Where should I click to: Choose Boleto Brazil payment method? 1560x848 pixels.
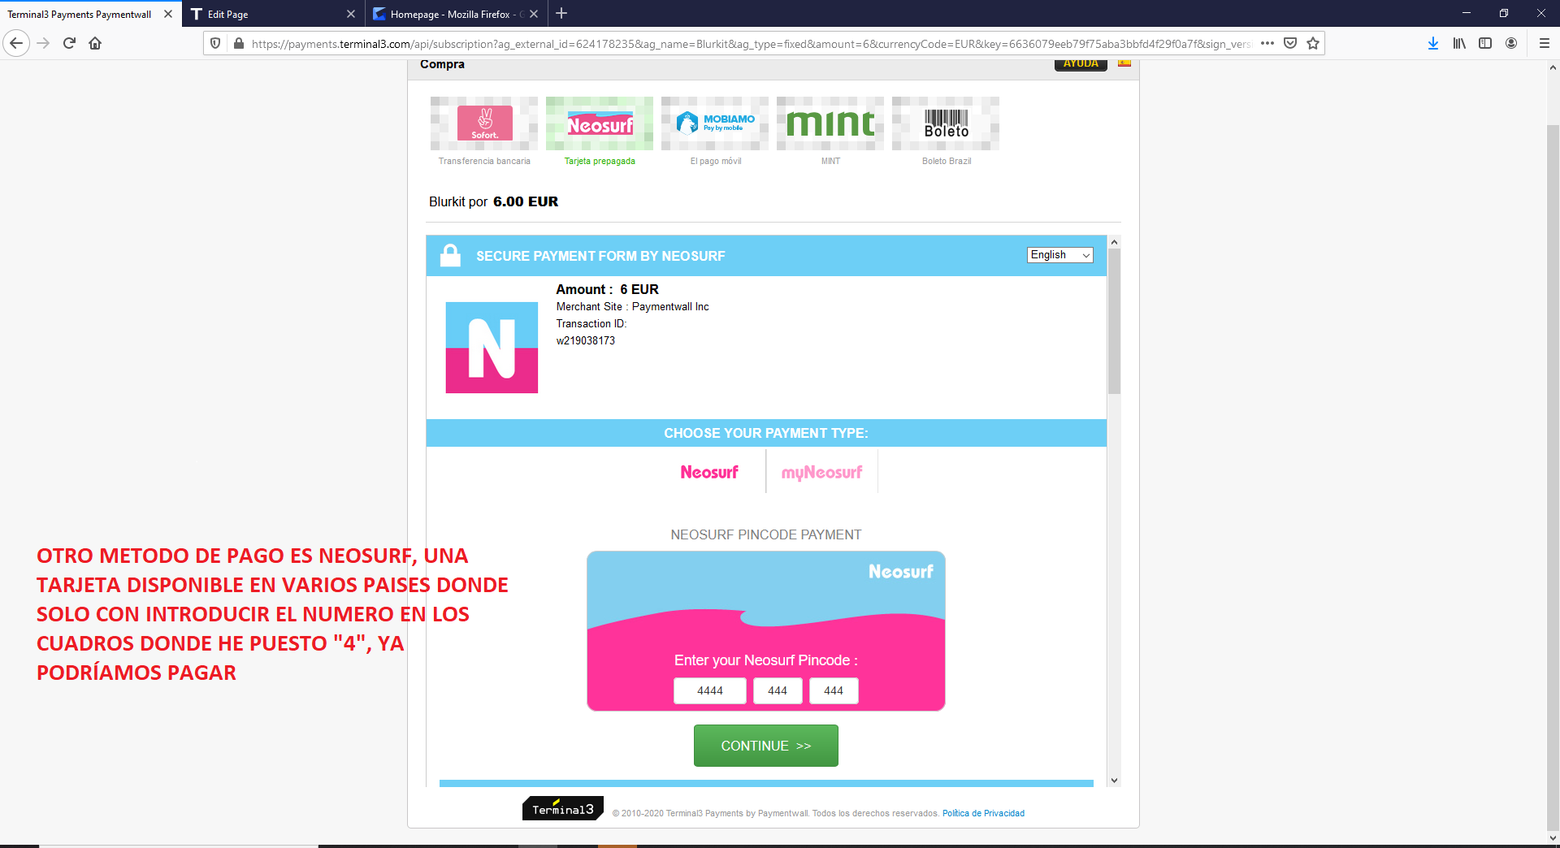946,123
